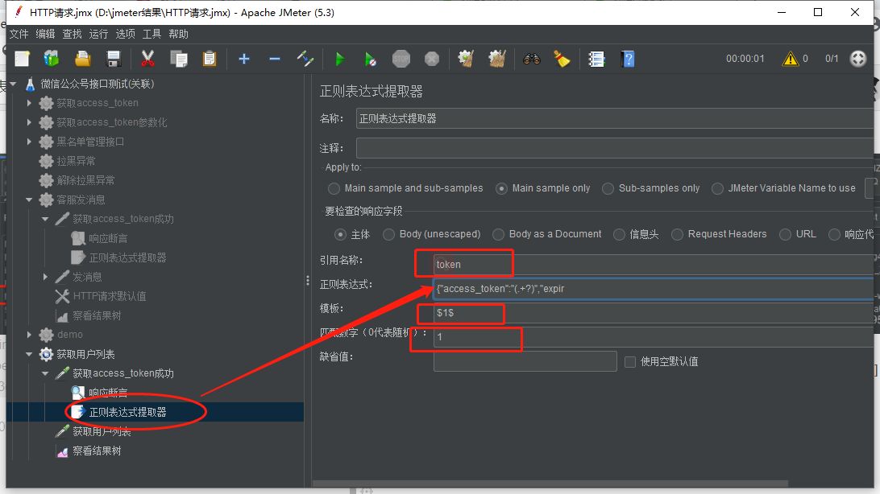
Task: Expand the demo thread group
Action: tap(29, 335)
